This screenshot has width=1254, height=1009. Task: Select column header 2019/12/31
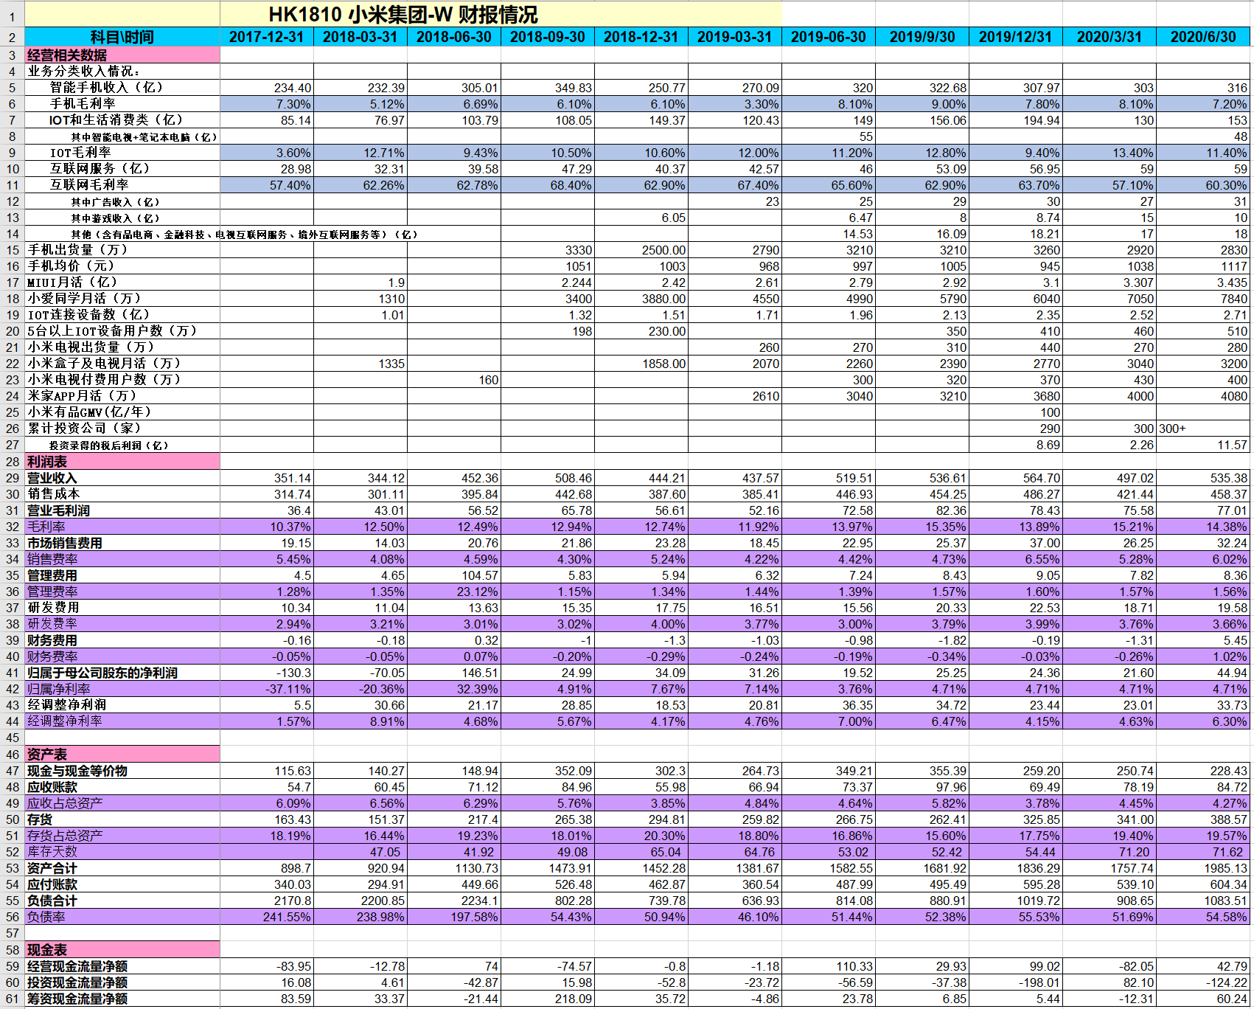pos(1016,37)
